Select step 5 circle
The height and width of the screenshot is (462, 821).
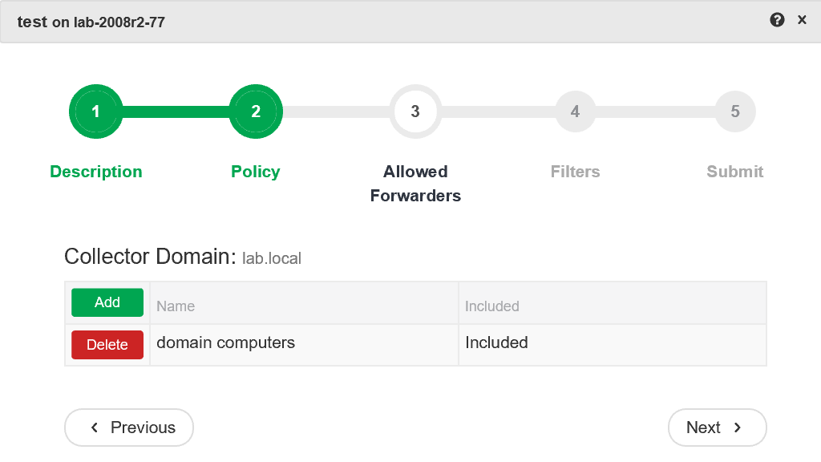[734, 111]
